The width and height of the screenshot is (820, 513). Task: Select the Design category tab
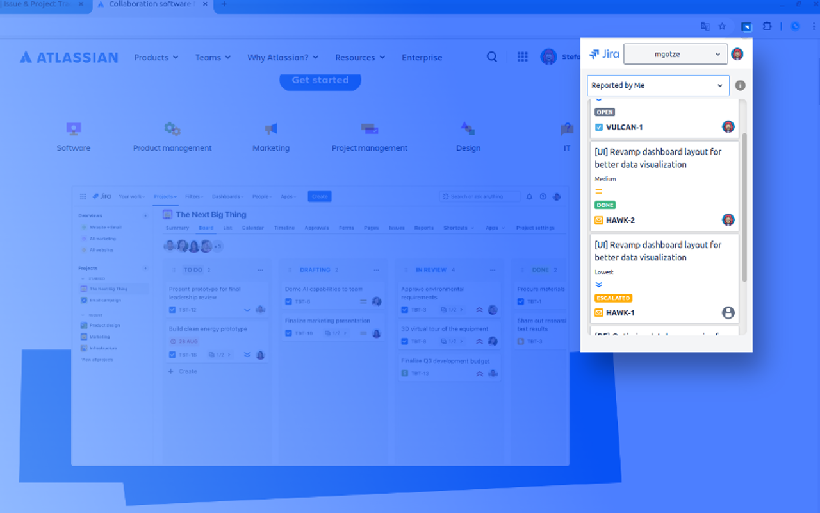pyautogui.click(x=468, y=137)
